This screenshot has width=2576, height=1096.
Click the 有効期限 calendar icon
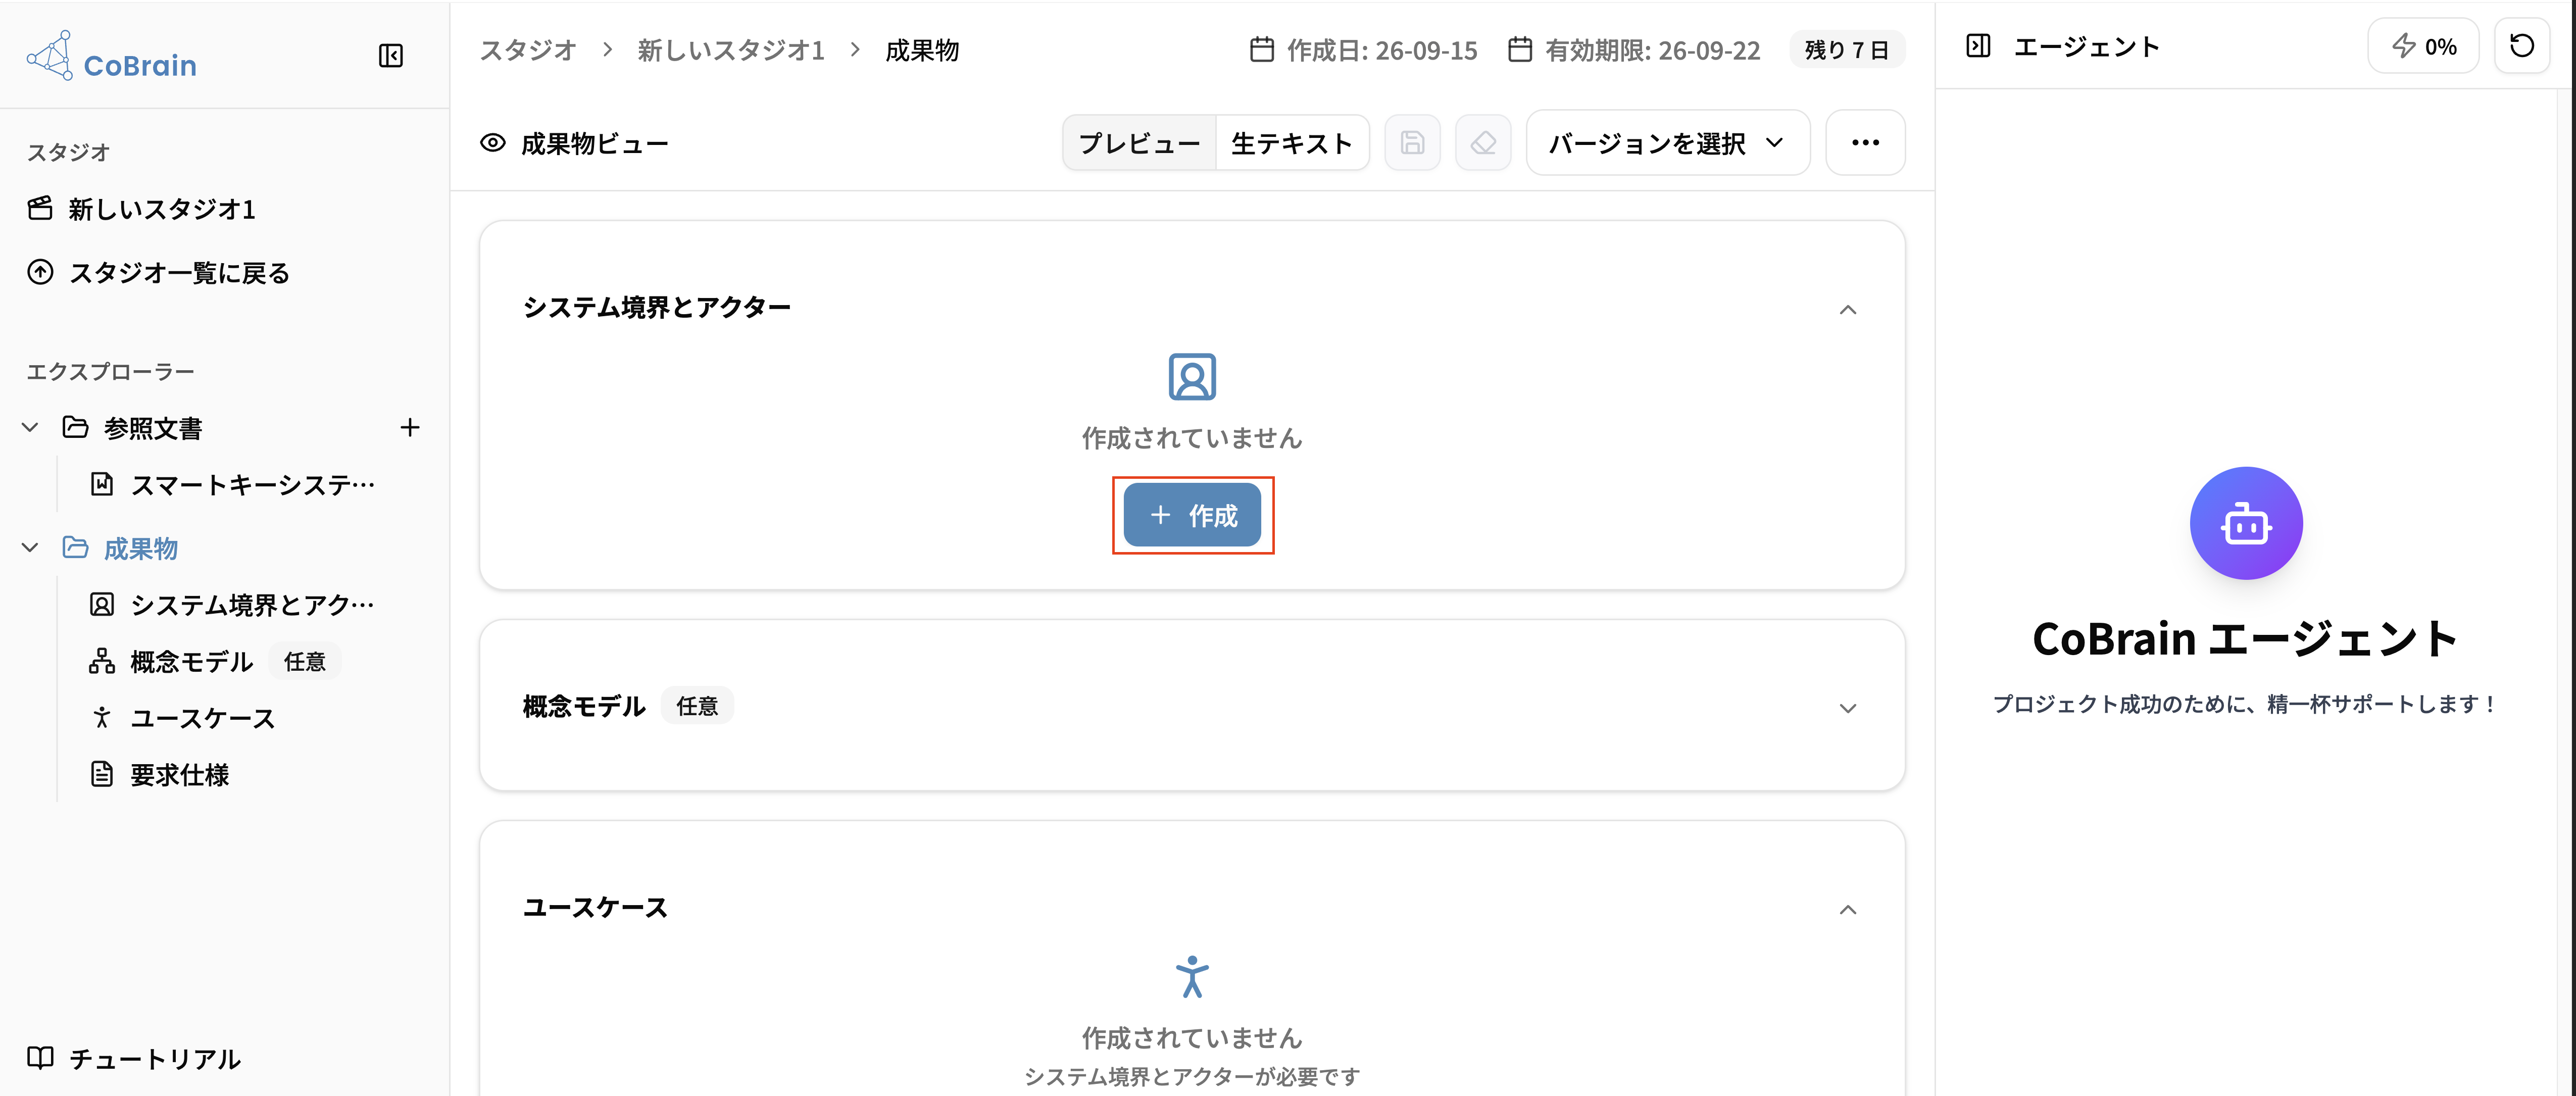1520,49
